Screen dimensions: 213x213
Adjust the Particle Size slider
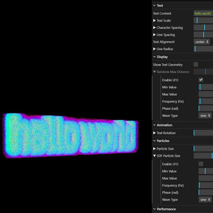pos(203,149)
